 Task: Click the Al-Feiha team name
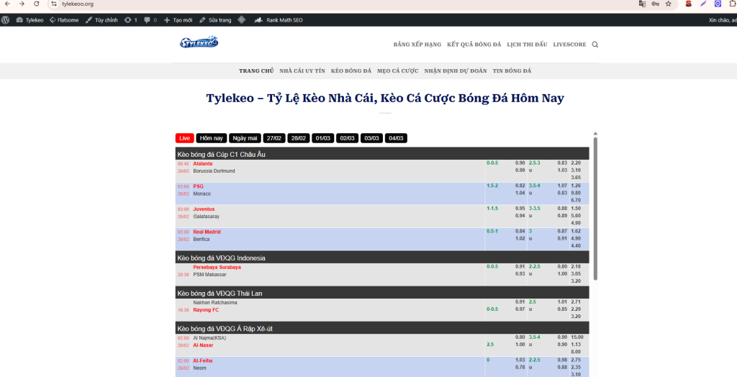point(202,361)
